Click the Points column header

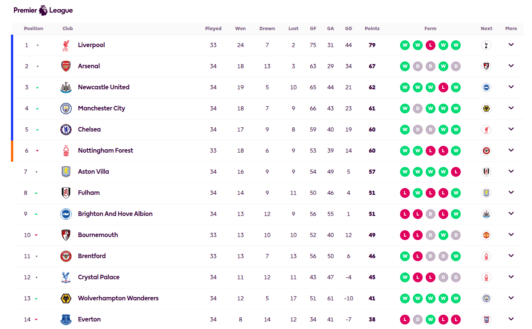coord(372,28)
